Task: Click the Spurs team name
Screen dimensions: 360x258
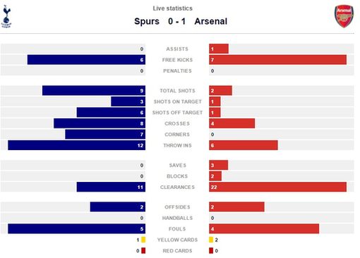Action: tap(147, 21)
